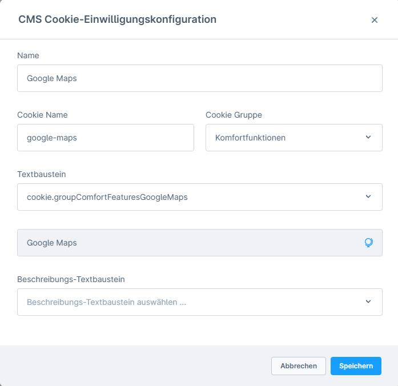Click the Beschreibungs-Textbaustein chevron arrow
Screen dimensions: 398x386
(x=368, y=301)
